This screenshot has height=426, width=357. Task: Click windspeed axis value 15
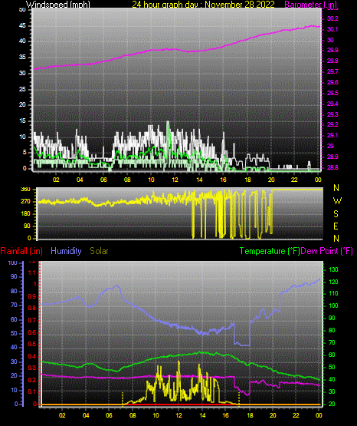[x=22, y=121]
